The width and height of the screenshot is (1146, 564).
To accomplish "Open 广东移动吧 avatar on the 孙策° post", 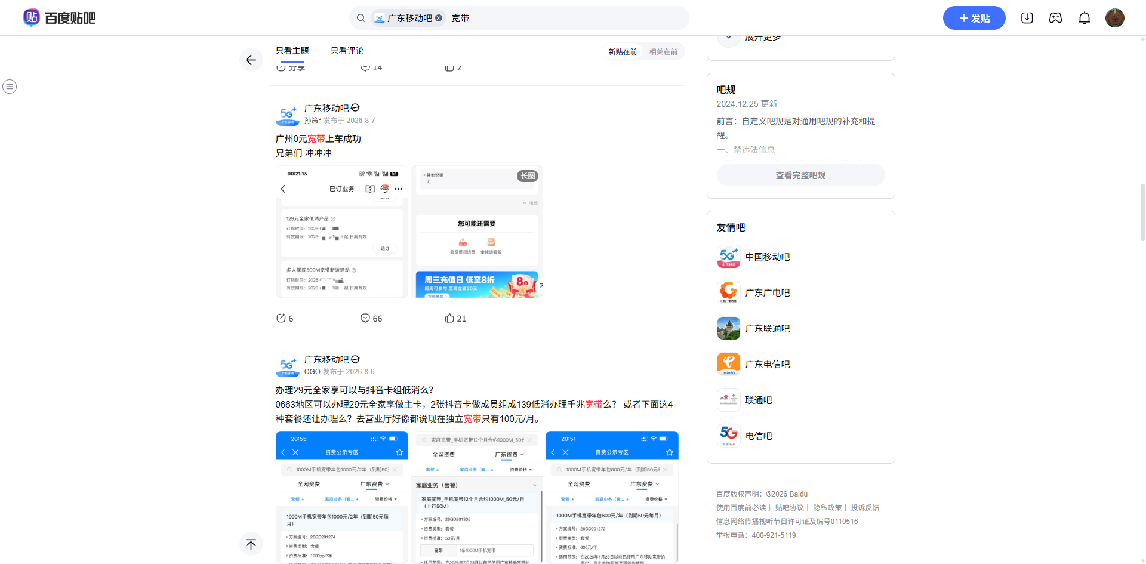I will [288, 114].
